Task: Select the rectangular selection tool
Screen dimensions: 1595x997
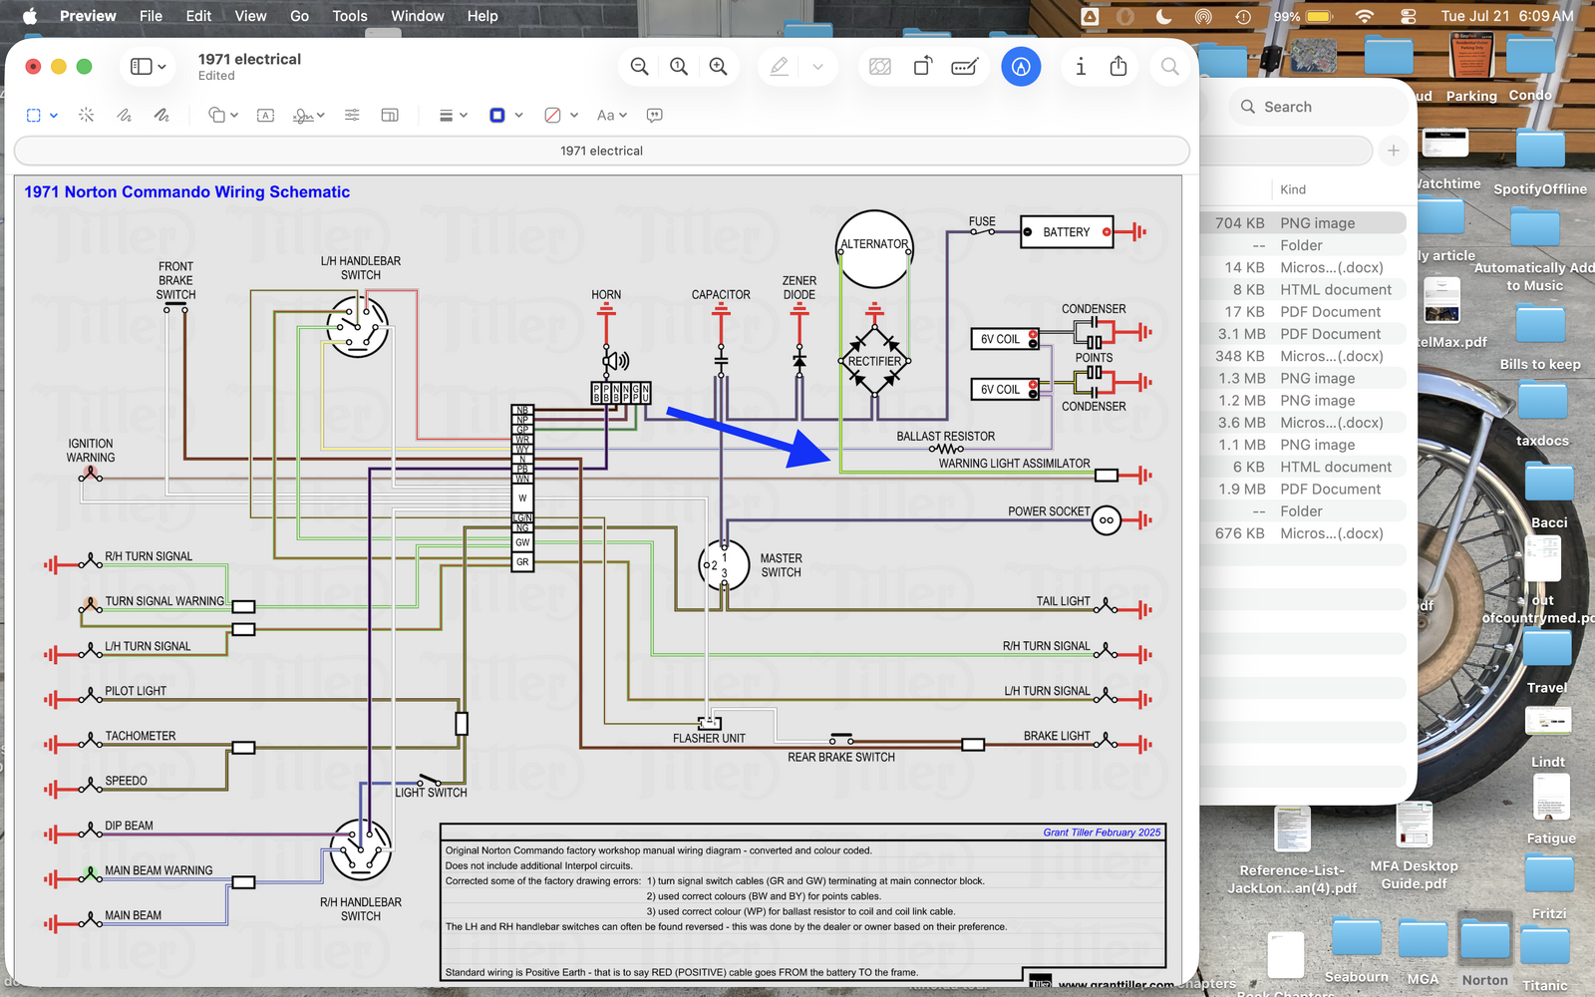Action: [x=34, y=116]
